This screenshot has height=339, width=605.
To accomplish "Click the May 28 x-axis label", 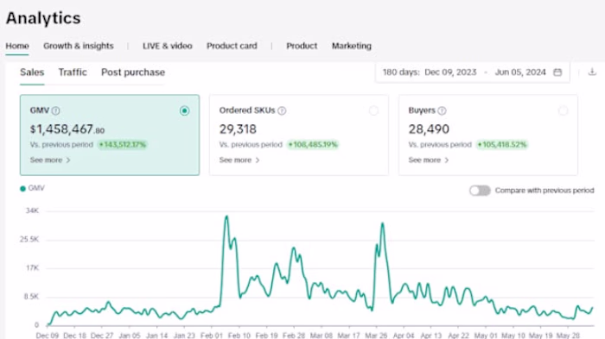I will click(x=568, y=336).
